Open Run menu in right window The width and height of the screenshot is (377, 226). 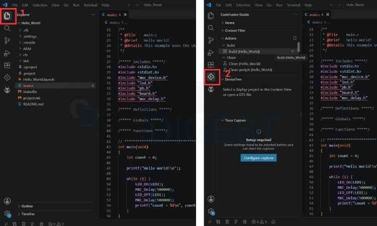pos(279,5)
